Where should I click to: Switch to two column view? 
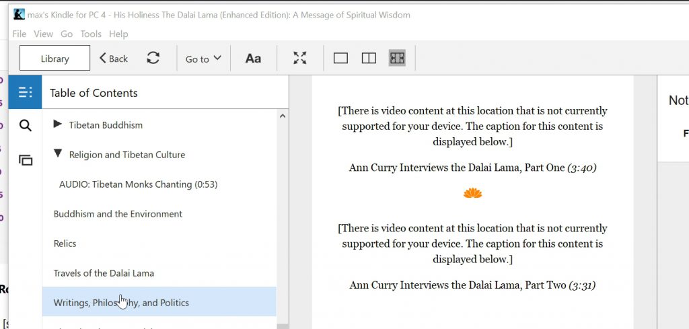[369, 59]
